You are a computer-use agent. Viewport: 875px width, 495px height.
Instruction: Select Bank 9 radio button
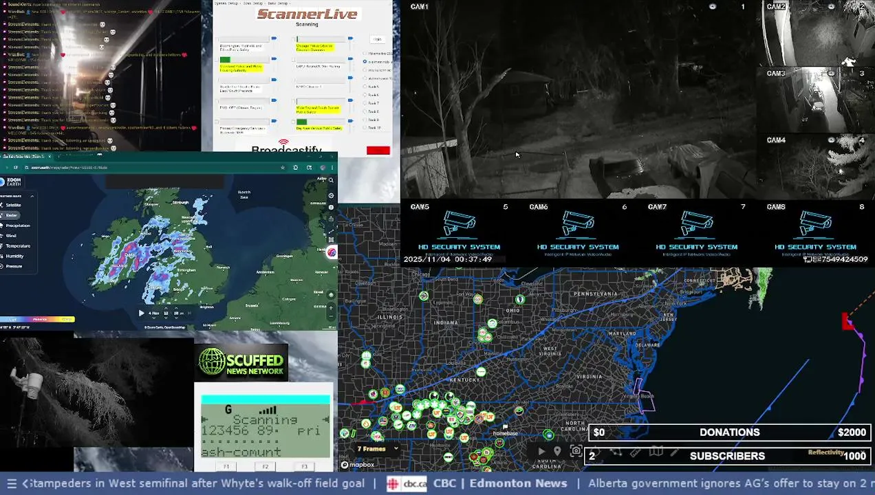365,120
